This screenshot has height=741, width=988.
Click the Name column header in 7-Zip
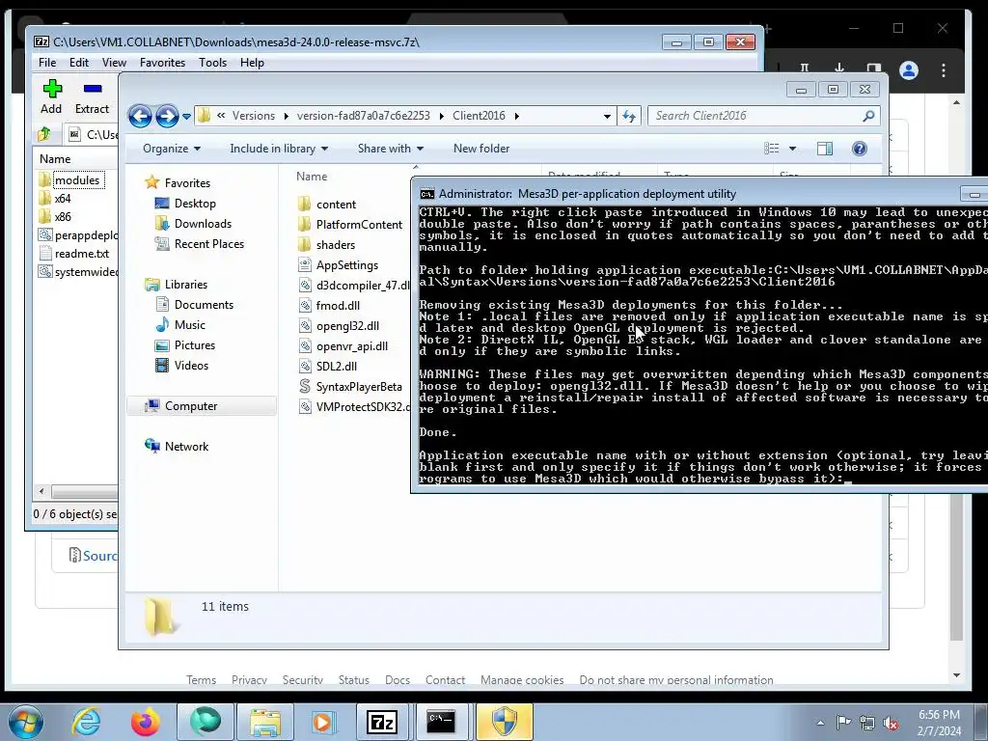(55, 159)
